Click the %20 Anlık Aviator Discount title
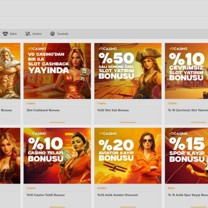This screenshot has width=208, height=208. 117,195
